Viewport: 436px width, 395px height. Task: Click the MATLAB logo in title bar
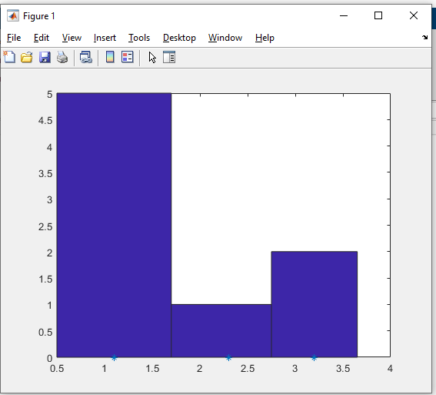coord(13,15)
